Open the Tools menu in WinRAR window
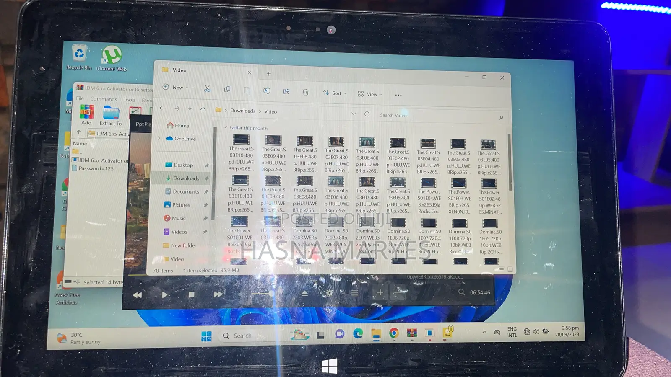671x377 pixels. pos(130,100)
